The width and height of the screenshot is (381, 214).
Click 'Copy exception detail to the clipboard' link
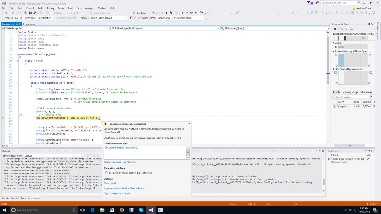(x=124, y=188)
